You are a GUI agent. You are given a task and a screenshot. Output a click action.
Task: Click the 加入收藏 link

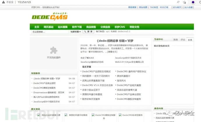(188, 7)
